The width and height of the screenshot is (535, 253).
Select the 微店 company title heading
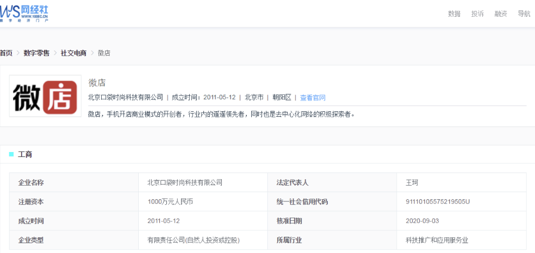point(97,83)
